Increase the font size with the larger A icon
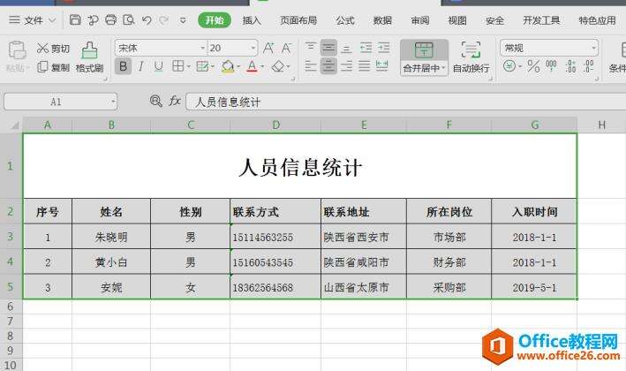 268,49
